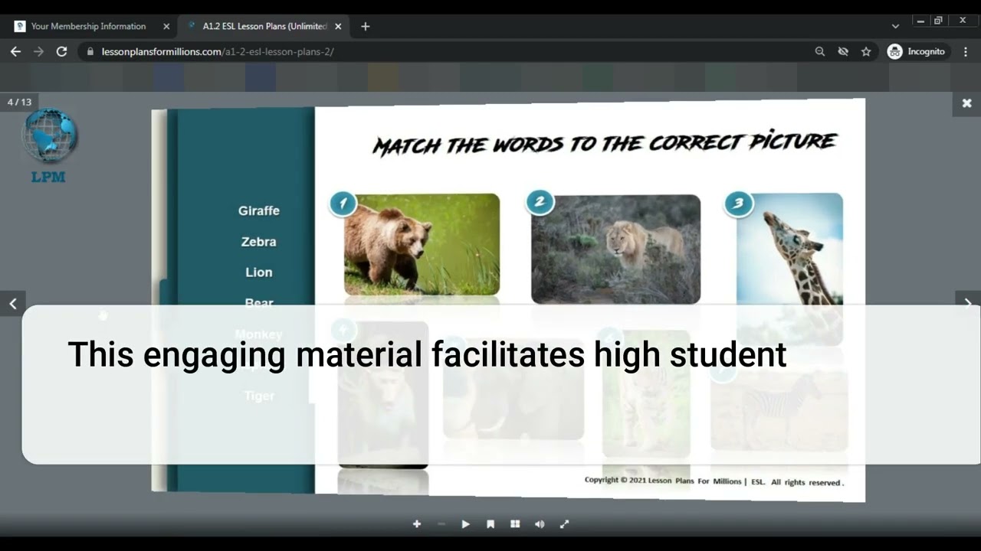Click the LPM globe logo
The image size is (981, 551).
tap(49, 145)
